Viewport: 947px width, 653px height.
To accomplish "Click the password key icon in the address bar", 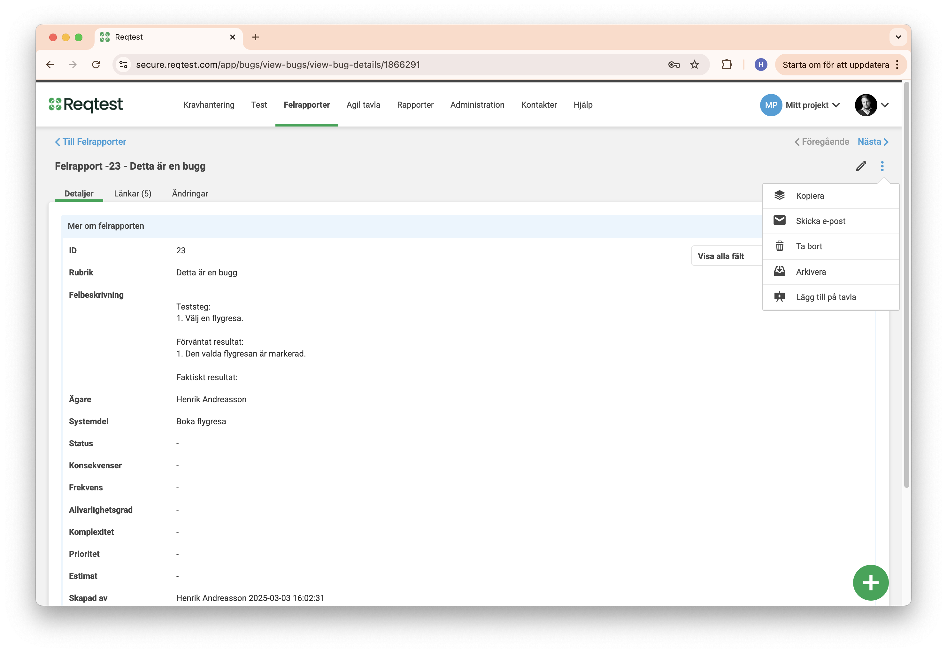I will 674,65.
